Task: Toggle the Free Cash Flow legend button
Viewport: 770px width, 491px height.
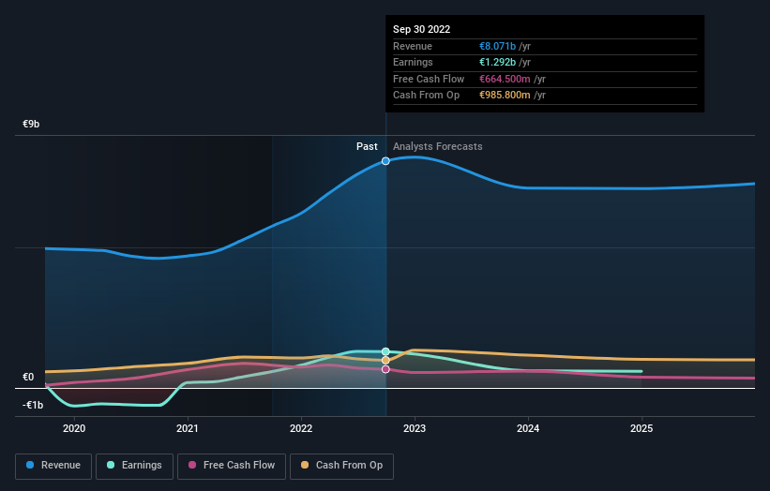Action: coord(232,466)
